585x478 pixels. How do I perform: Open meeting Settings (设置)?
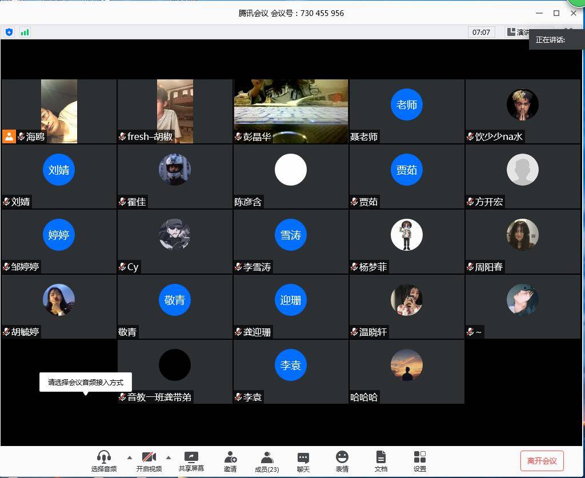pos(420,461)
